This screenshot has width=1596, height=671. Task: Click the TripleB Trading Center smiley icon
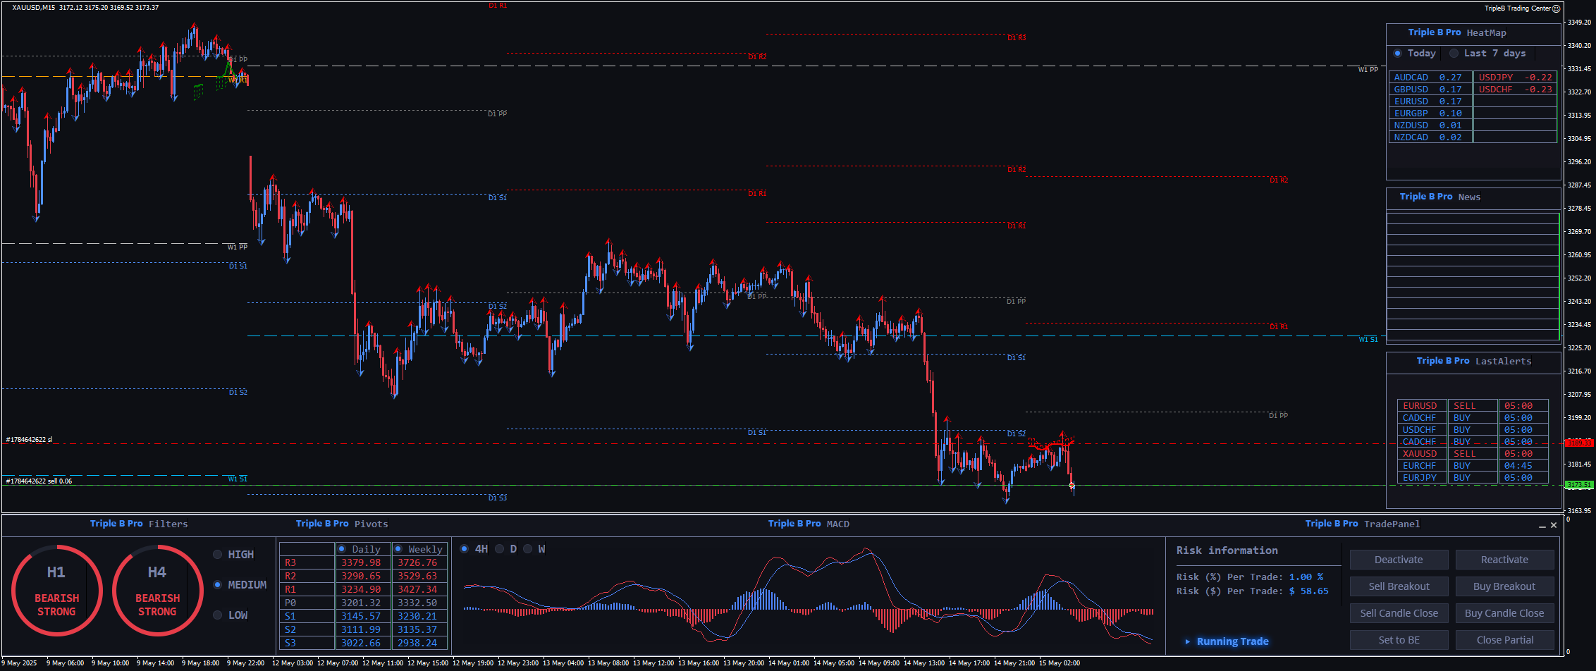tap(1556, 8)
